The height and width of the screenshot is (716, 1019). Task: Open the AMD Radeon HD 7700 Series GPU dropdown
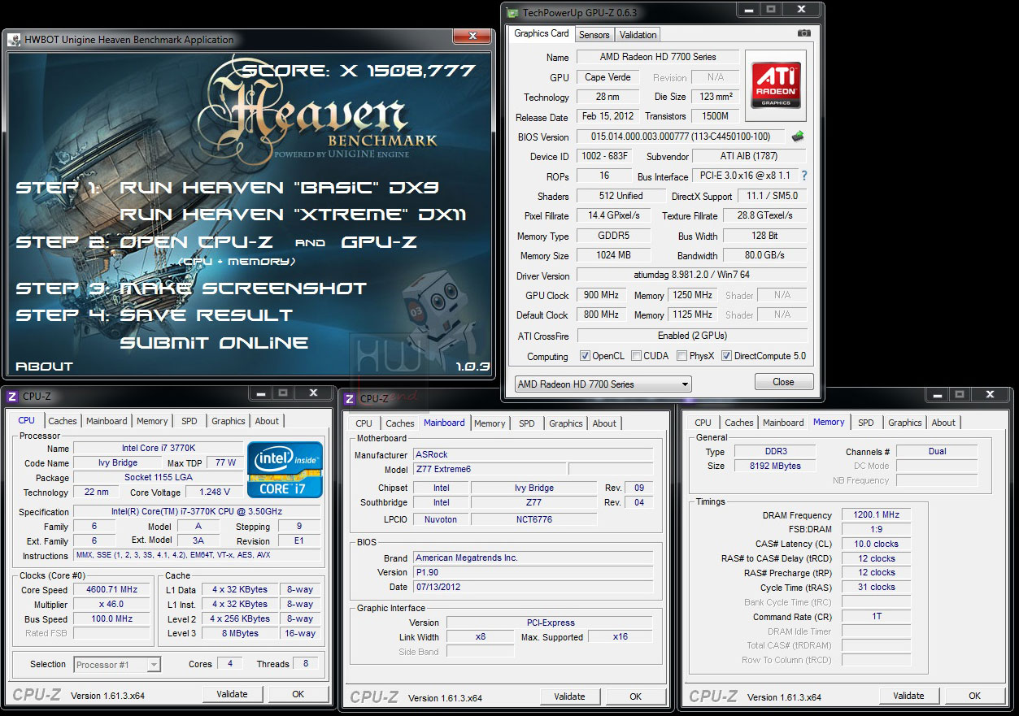(603, 384)
